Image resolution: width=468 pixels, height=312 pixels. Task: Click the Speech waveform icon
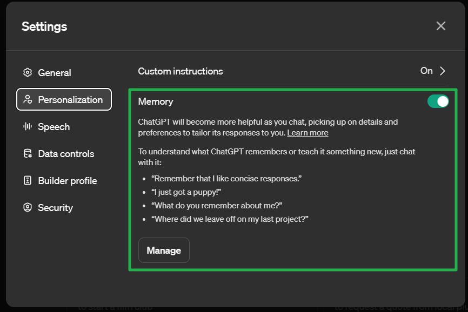coord(28,127)
